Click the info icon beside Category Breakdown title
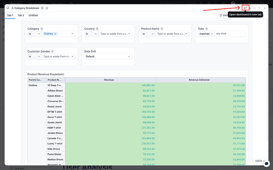 [42, 8]
